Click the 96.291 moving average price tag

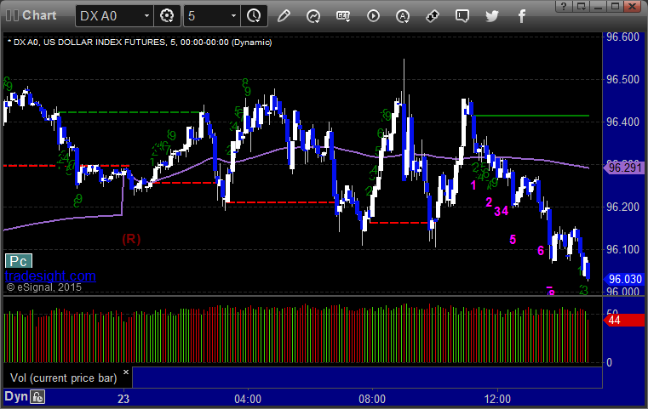[x=624, y=168]
